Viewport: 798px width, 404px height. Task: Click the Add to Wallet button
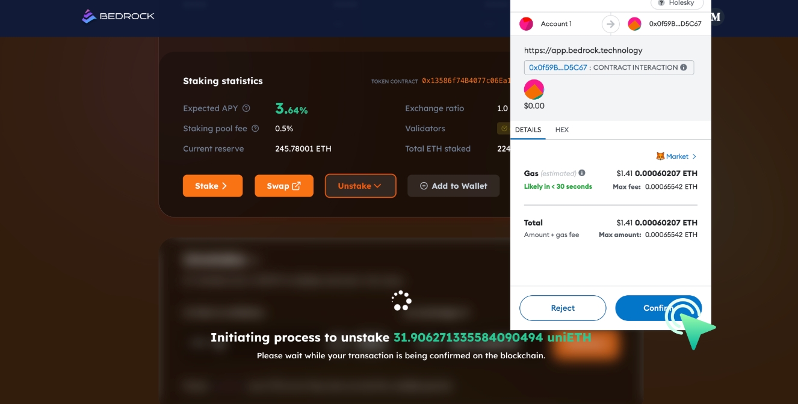453,186
